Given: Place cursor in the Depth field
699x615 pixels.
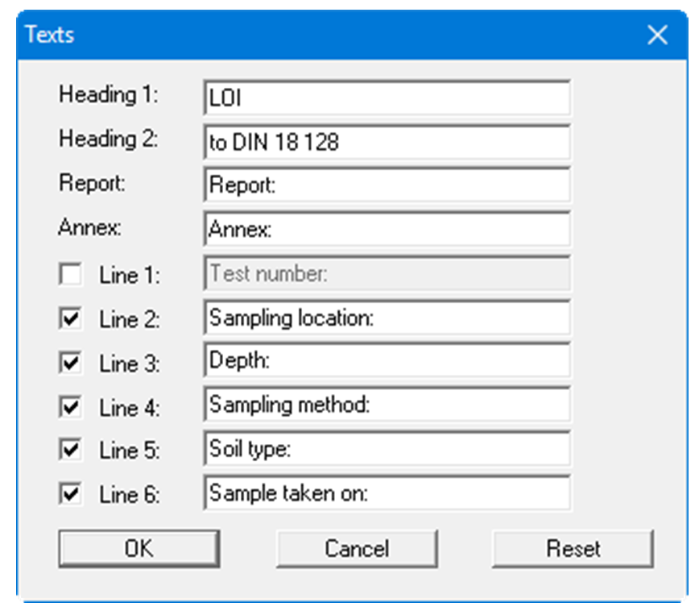Looking at the screenshot, I should [x=387, y=362].
